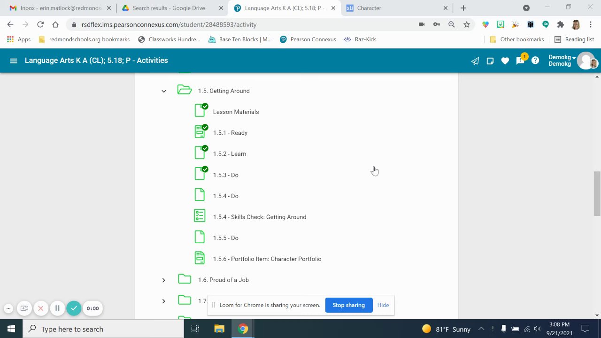The width and height of the screenshot is (601, 338).
Task: Reload the page with browser refresh icon
Action: pyautogui.click(x=40, y=24)
